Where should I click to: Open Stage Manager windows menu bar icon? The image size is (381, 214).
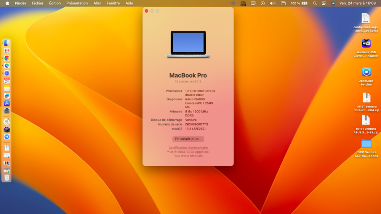point(283,3)
